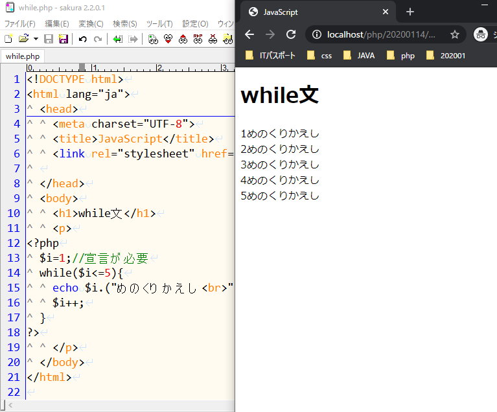The width and height of the screenshot is (497, 412).
Task: Click the Clear search mark icon
Action: click(213, 39)
